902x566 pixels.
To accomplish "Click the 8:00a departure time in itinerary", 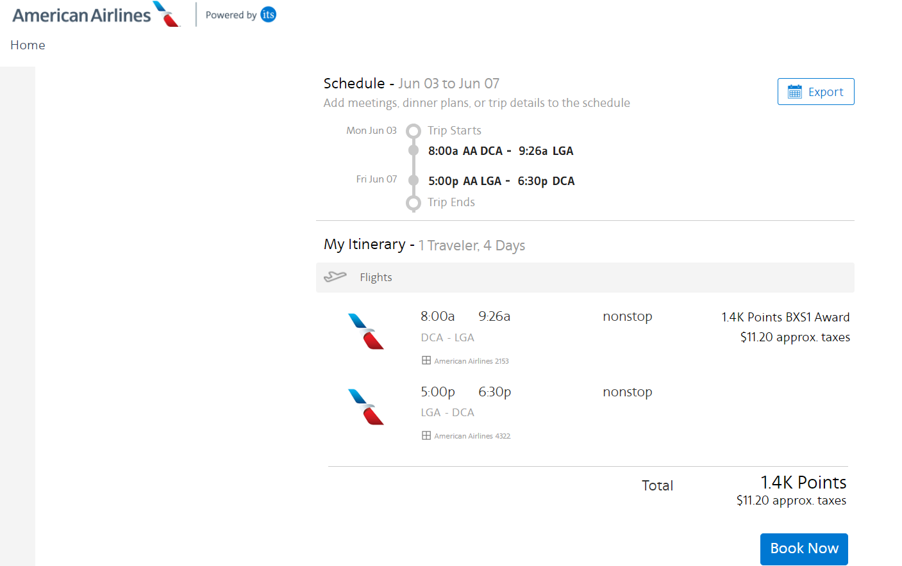I will point(438,316).
